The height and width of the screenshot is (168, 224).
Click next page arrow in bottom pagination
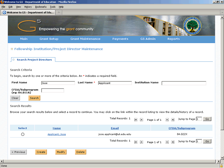167,142
